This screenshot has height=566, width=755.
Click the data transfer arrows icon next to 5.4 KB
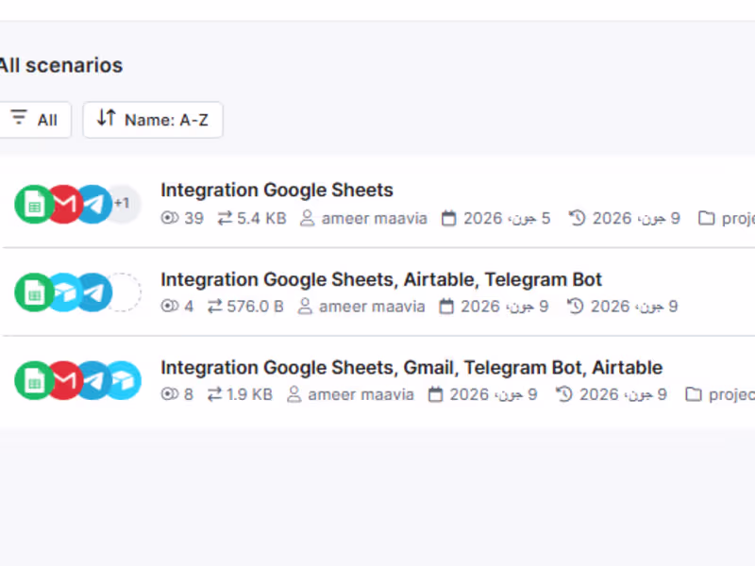225,219
